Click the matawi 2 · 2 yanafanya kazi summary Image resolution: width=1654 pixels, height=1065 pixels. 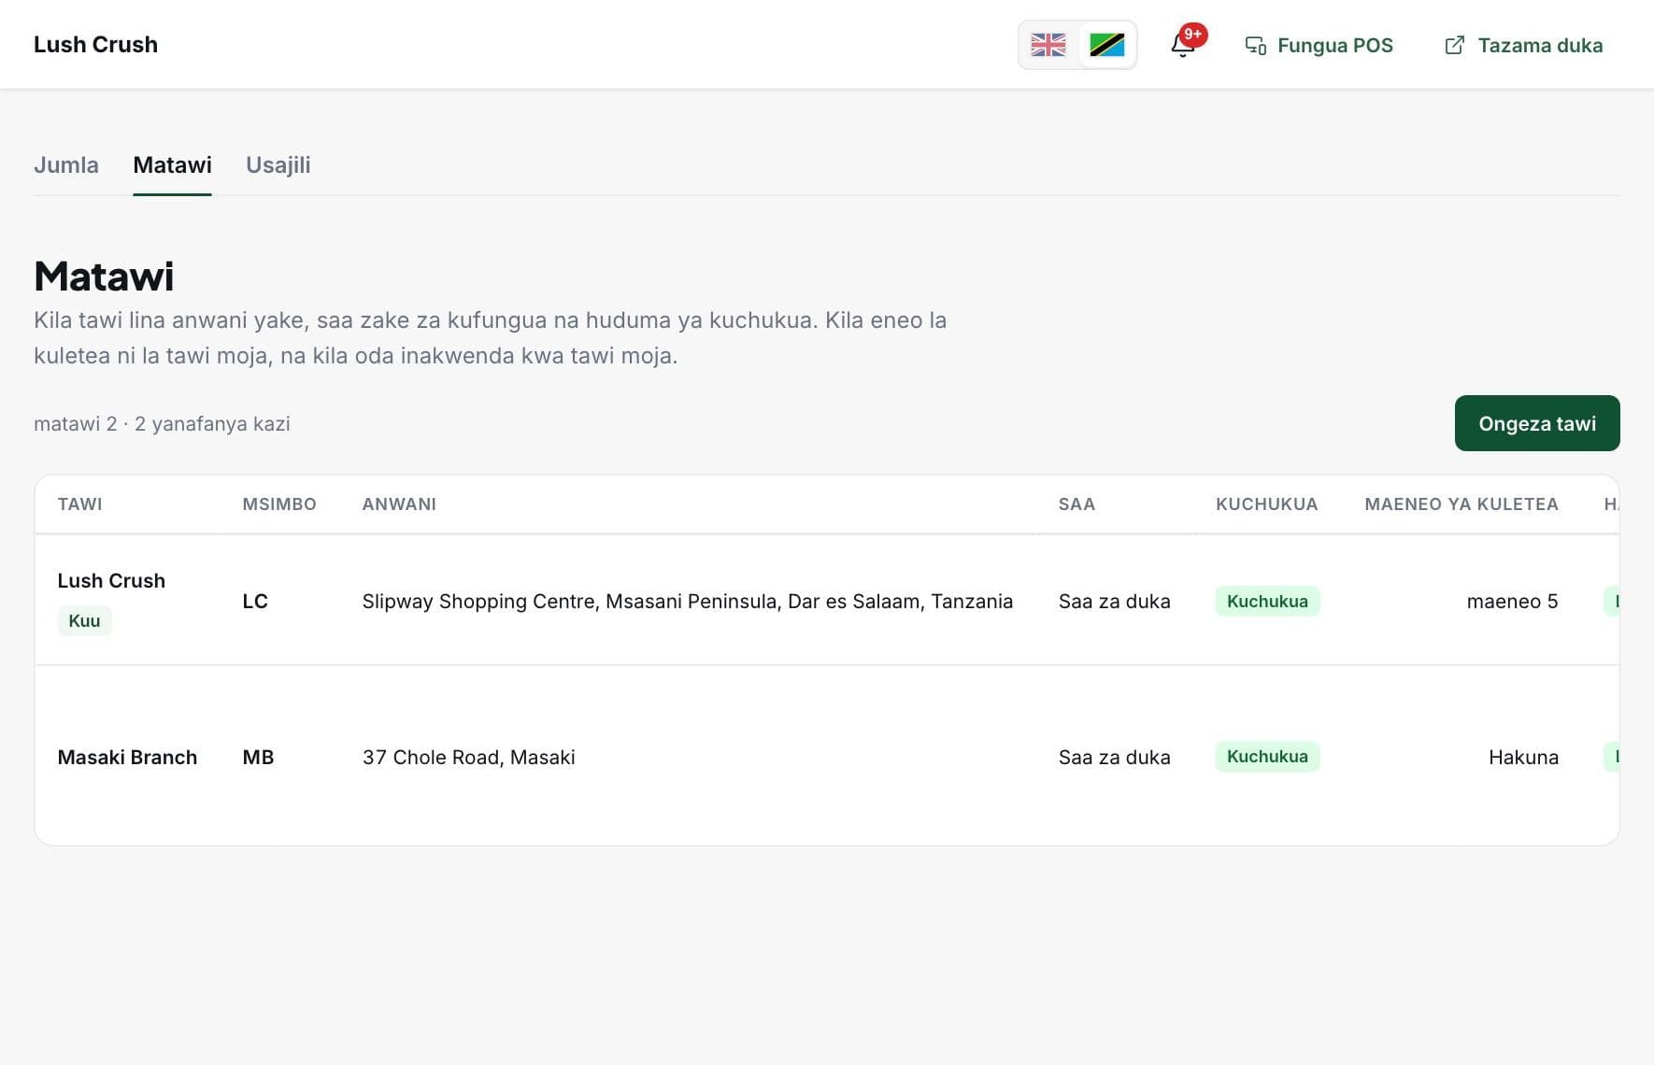click(x=162, y=424)
